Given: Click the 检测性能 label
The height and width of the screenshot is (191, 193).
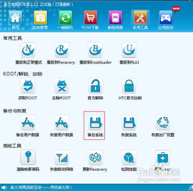Looking at the screenshot, I should 129,169.
